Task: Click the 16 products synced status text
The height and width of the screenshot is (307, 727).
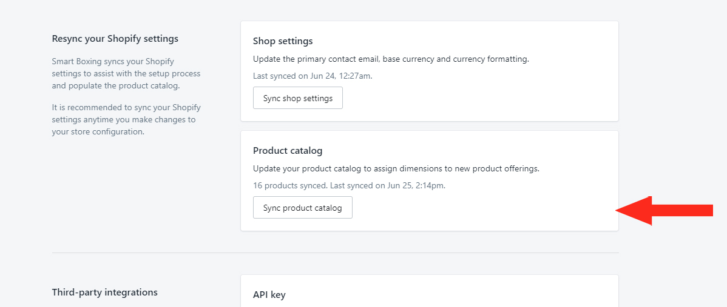Action: pos(349,185)
